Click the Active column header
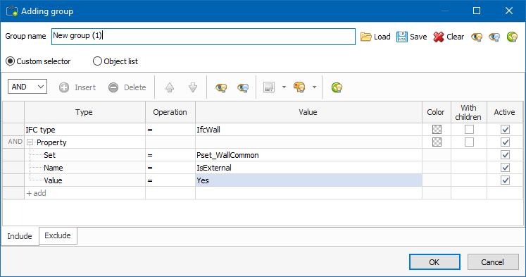The width and height of the screenshot is (526, 277). coord(505,112)
